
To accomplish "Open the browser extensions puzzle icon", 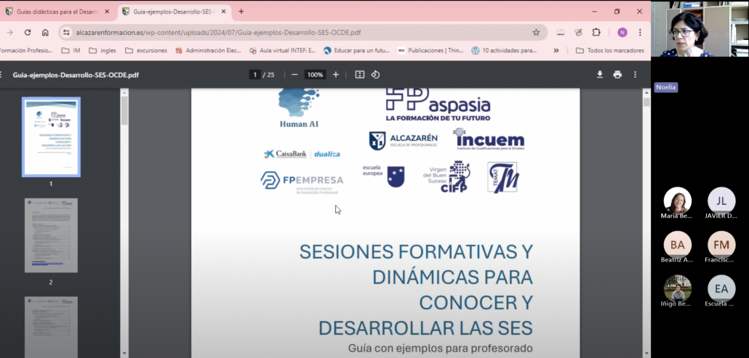I will tap(596, 33).
